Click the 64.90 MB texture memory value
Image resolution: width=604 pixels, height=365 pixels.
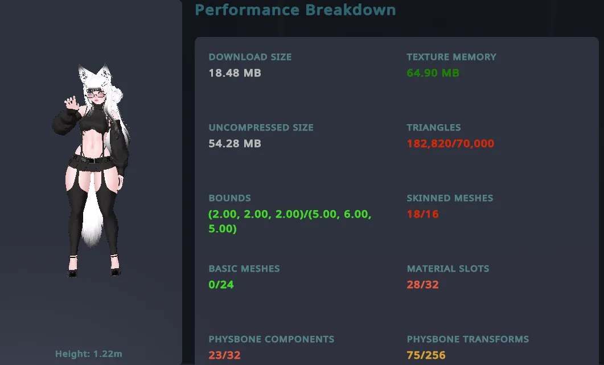(x=433, y=73)
